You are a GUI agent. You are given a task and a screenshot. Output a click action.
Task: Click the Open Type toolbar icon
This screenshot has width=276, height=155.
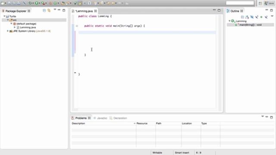(x=63, y=3)
